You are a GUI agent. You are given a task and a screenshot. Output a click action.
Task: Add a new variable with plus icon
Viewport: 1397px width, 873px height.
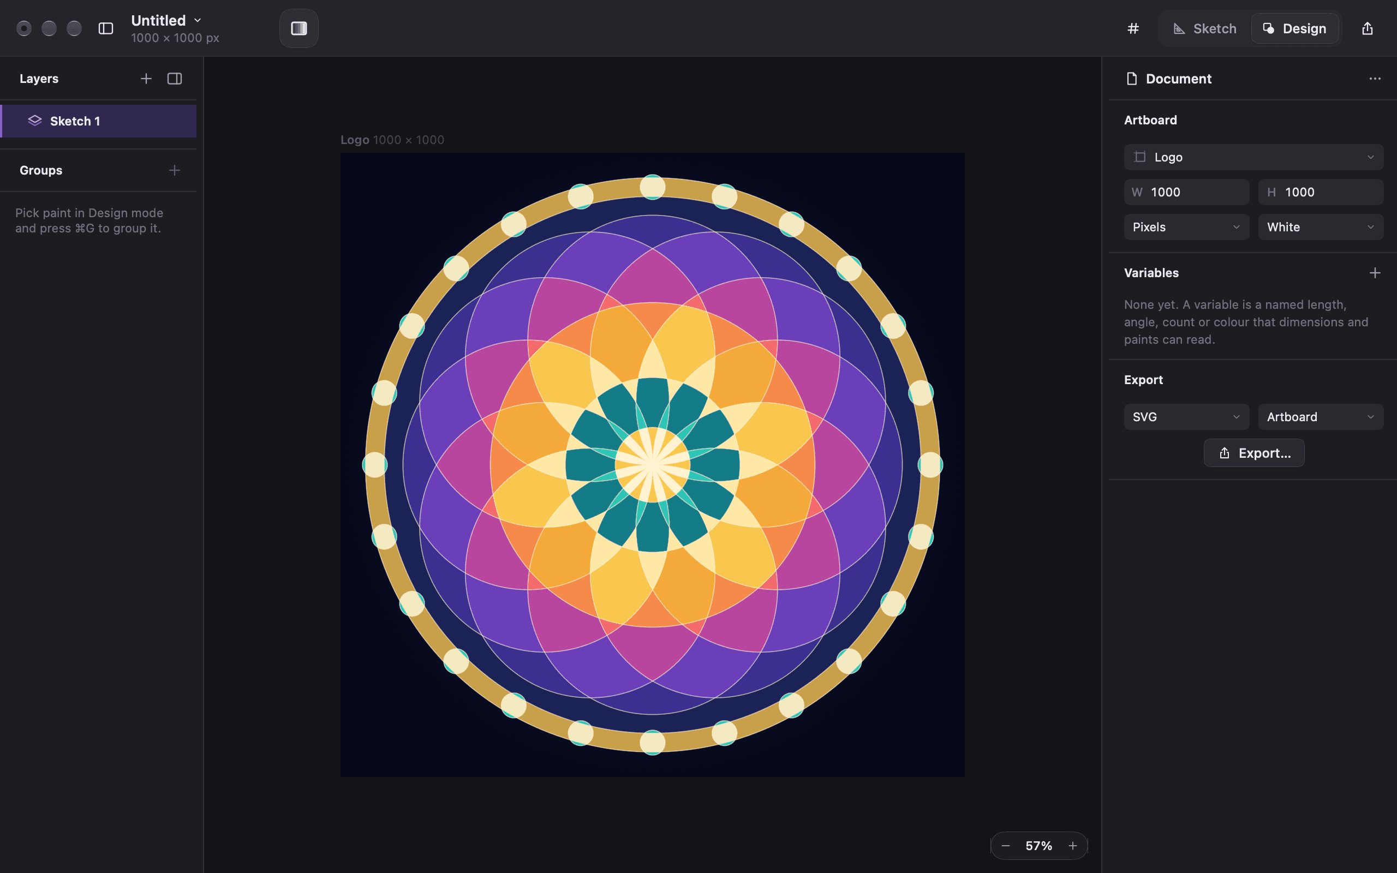[1375, 273]
